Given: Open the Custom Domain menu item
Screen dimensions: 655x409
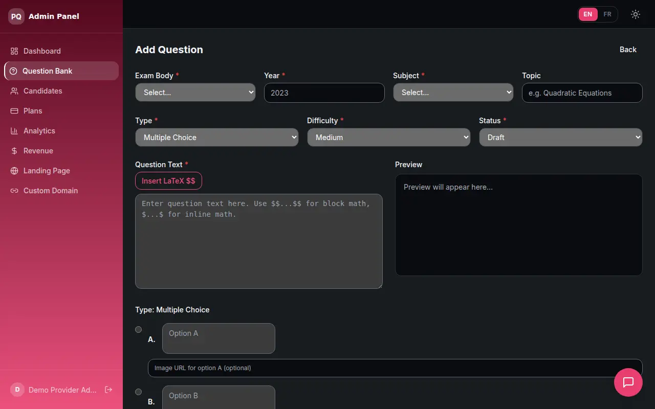Looking at the screenshot, I should [x=61, y=191].
